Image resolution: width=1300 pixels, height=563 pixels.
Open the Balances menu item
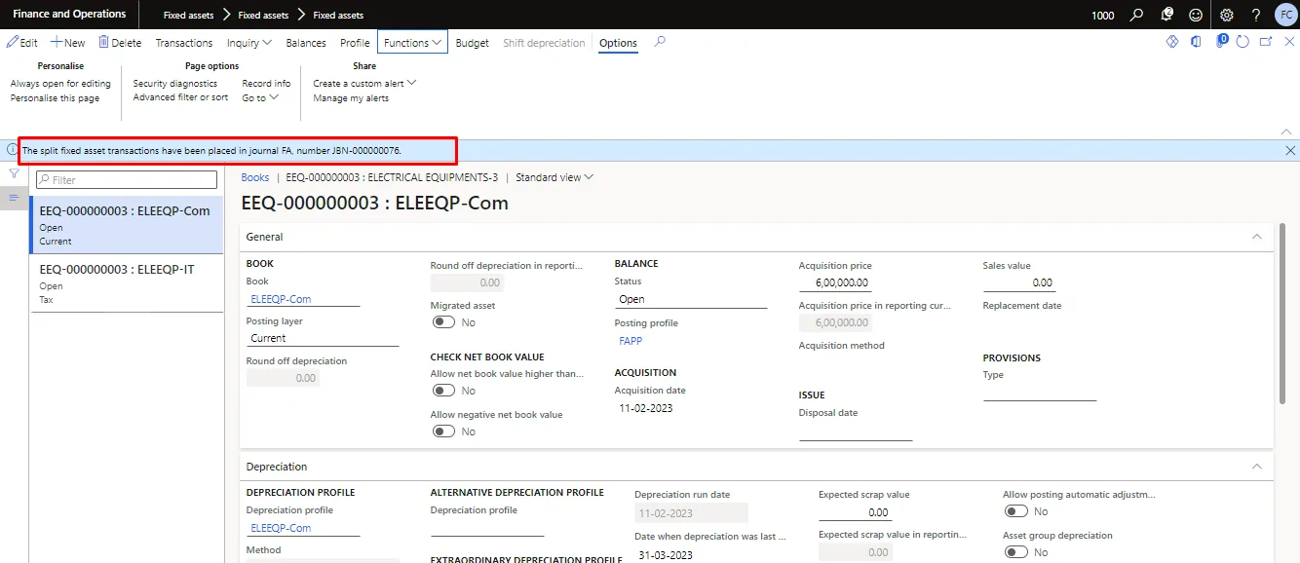coord(306,43)
